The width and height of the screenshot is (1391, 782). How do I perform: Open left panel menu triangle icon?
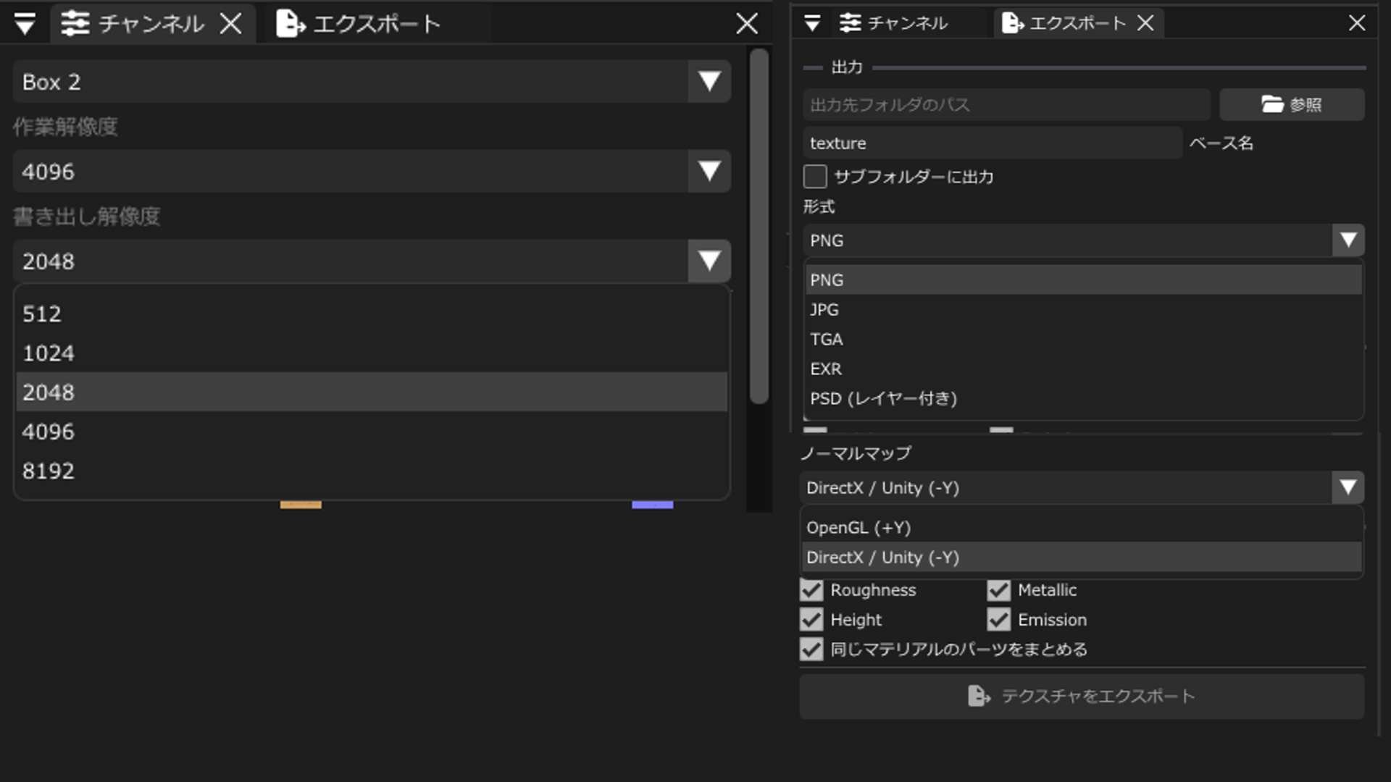point(25,24)
